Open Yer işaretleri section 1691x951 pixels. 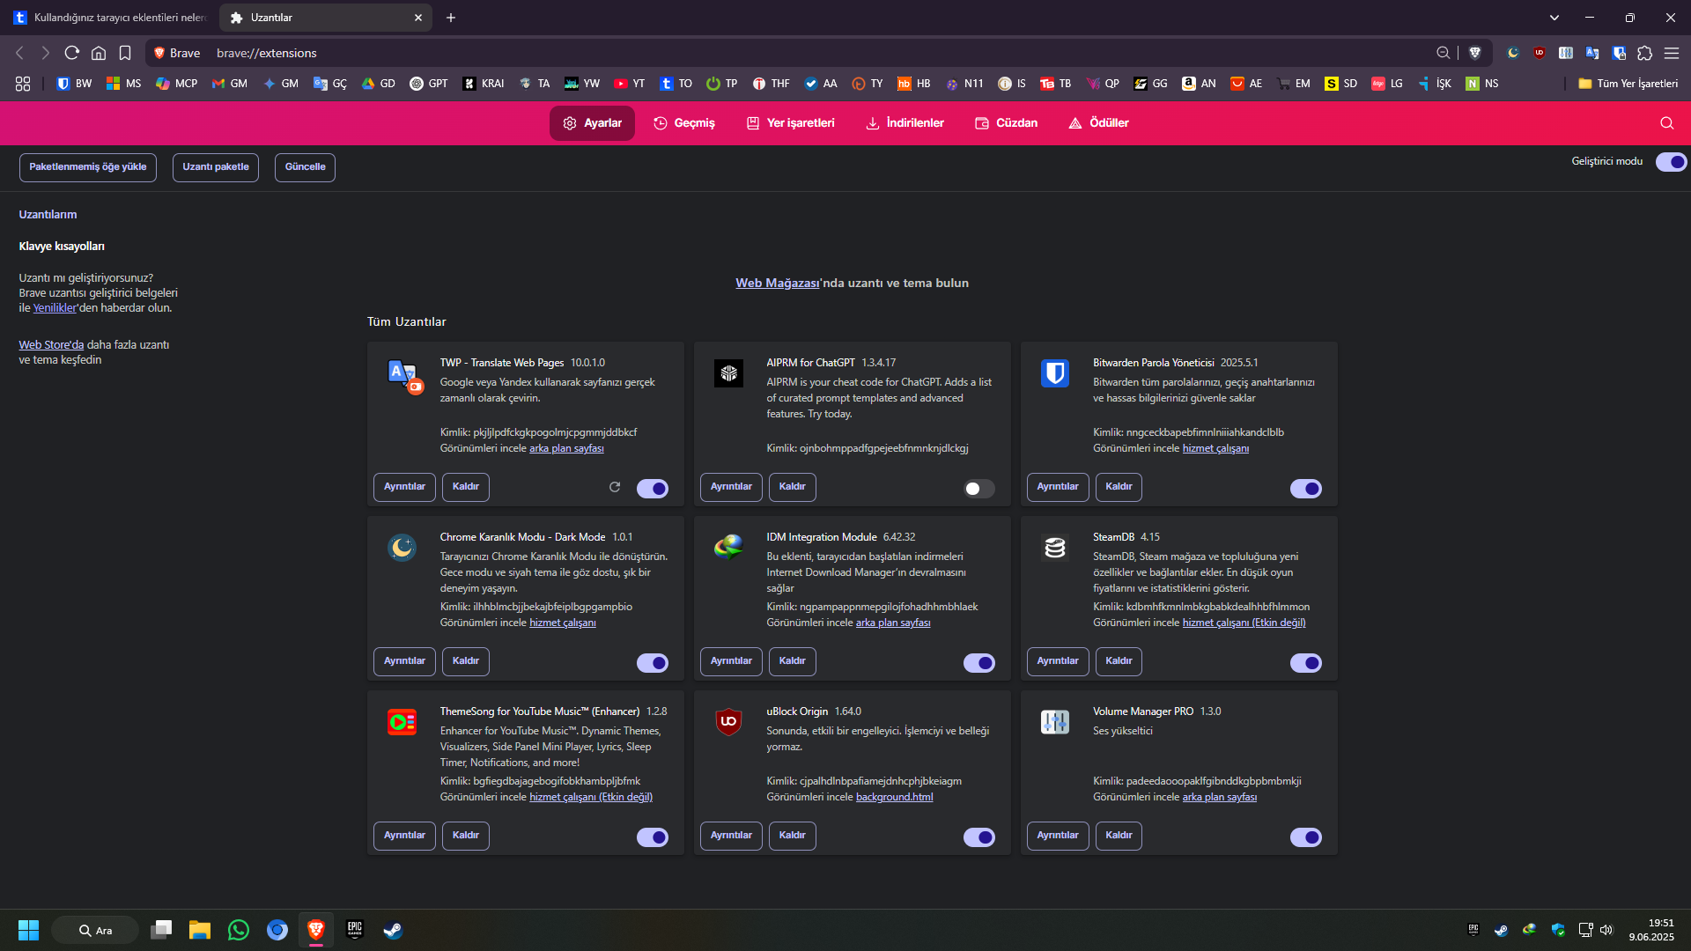point(790,123)
